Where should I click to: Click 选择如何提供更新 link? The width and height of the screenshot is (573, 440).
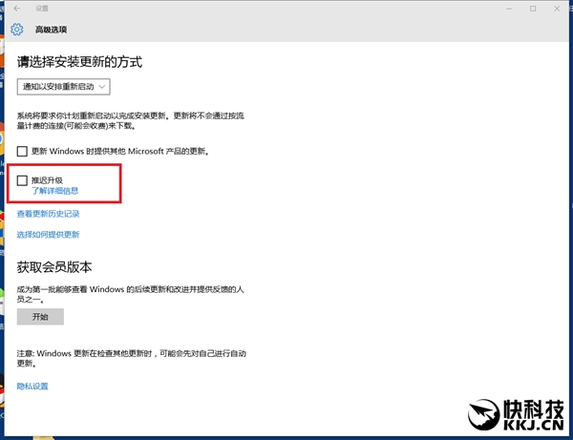pyautogui.click(x=48, y=234)
